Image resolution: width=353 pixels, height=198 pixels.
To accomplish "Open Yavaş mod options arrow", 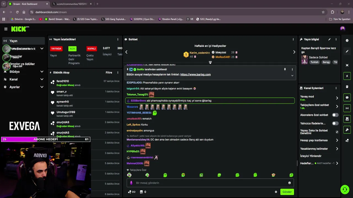I will 337,98.
